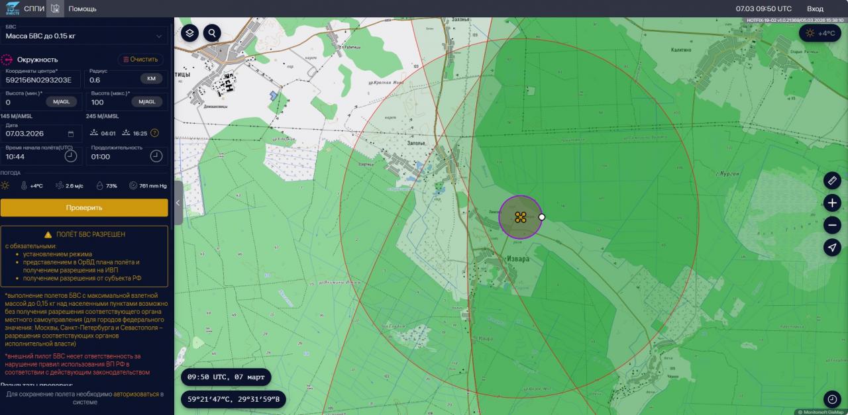Click the locate-me navigation arrow icon
The image size is (848, 415).
point(832,248)
